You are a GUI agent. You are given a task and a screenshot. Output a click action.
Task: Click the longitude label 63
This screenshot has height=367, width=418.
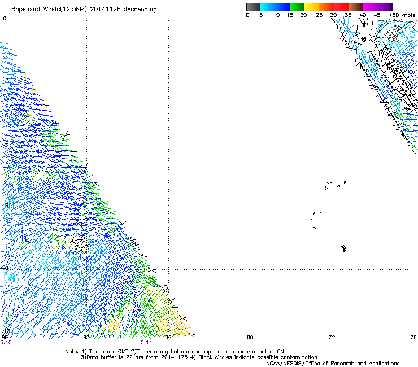pyautogui.click(x=86, y=338)
